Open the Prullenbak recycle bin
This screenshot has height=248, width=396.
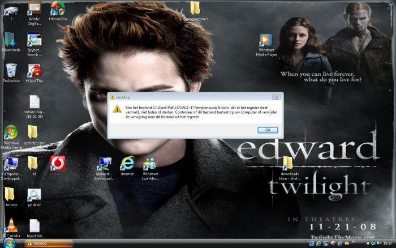(11, 73)
